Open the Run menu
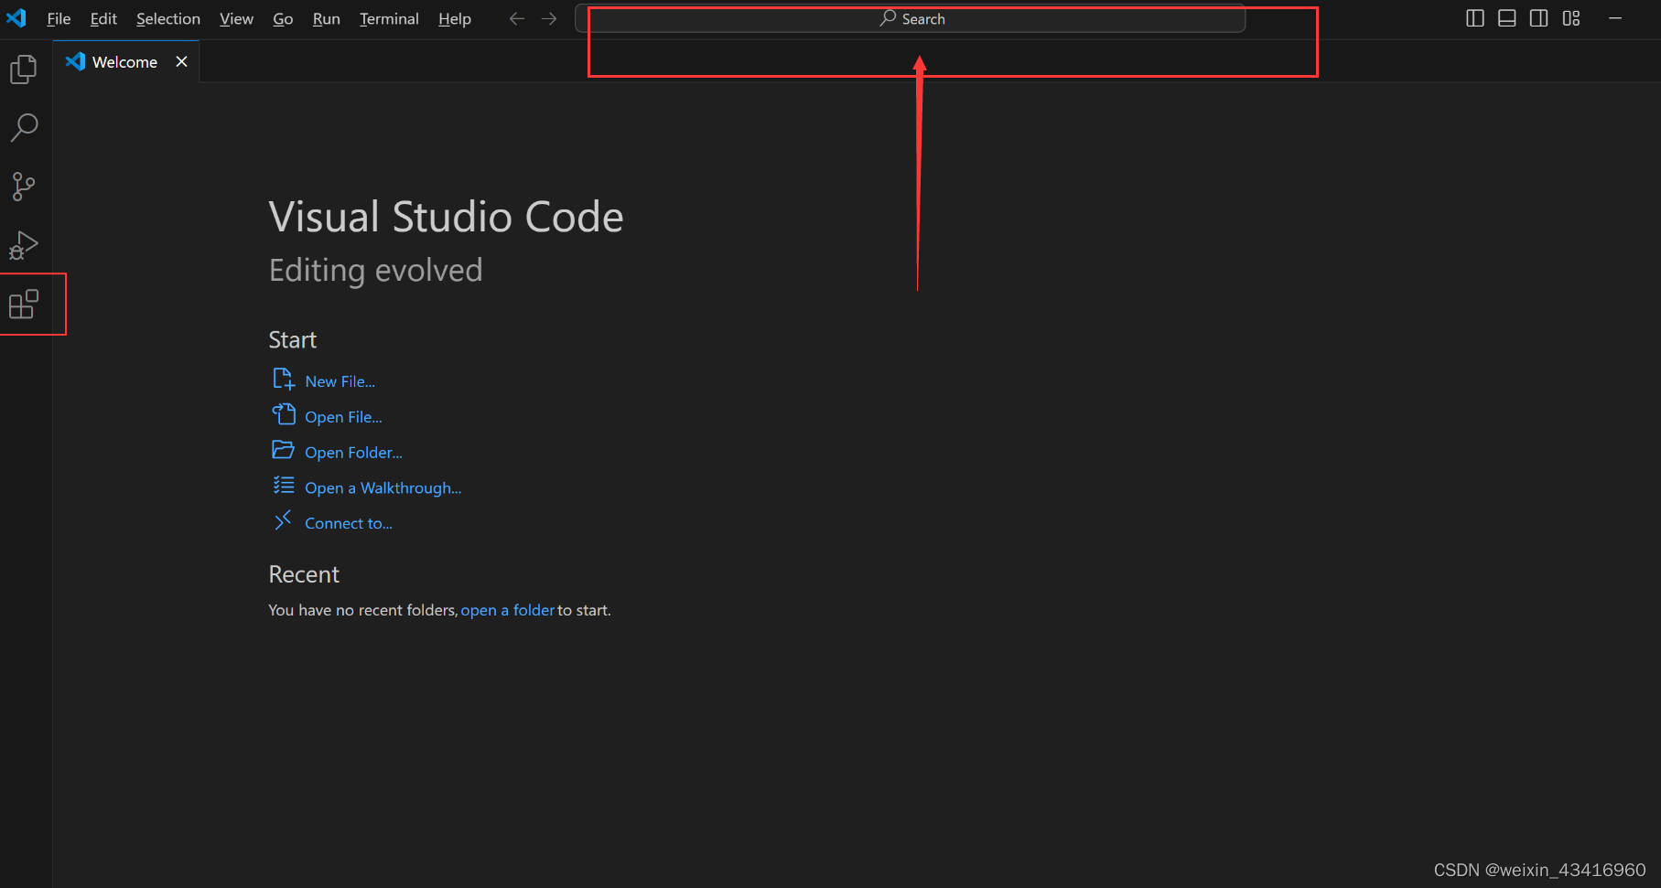This screenshot has width=1661, height=888. click(x=326, y=18)
